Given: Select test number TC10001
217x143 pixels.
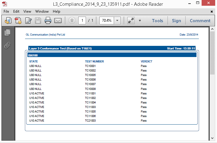Looking at the screenshot, I should click(90, 66).
